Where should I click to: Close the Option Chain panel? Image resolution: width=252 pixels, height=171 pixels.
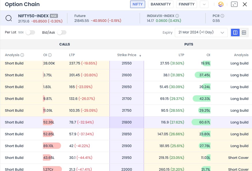click(x=245, y=4)
